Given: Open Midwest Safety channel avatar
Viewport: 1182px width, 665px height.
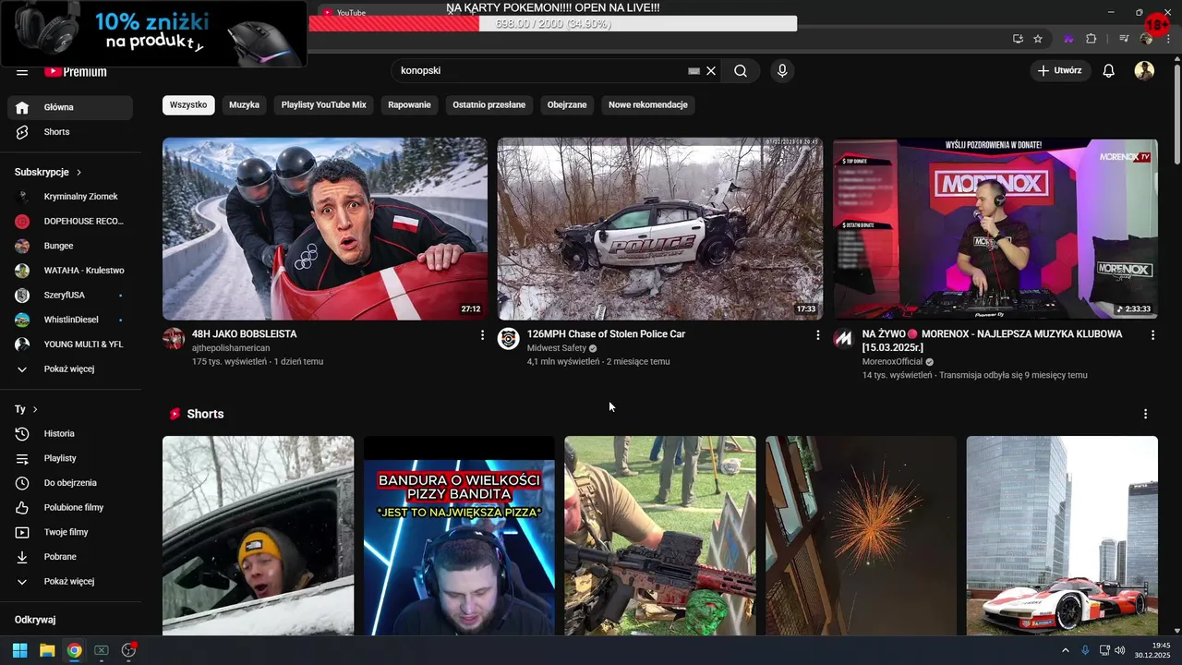Looking at the screenshot, I should pyautogui.click(x=509, y=339).
